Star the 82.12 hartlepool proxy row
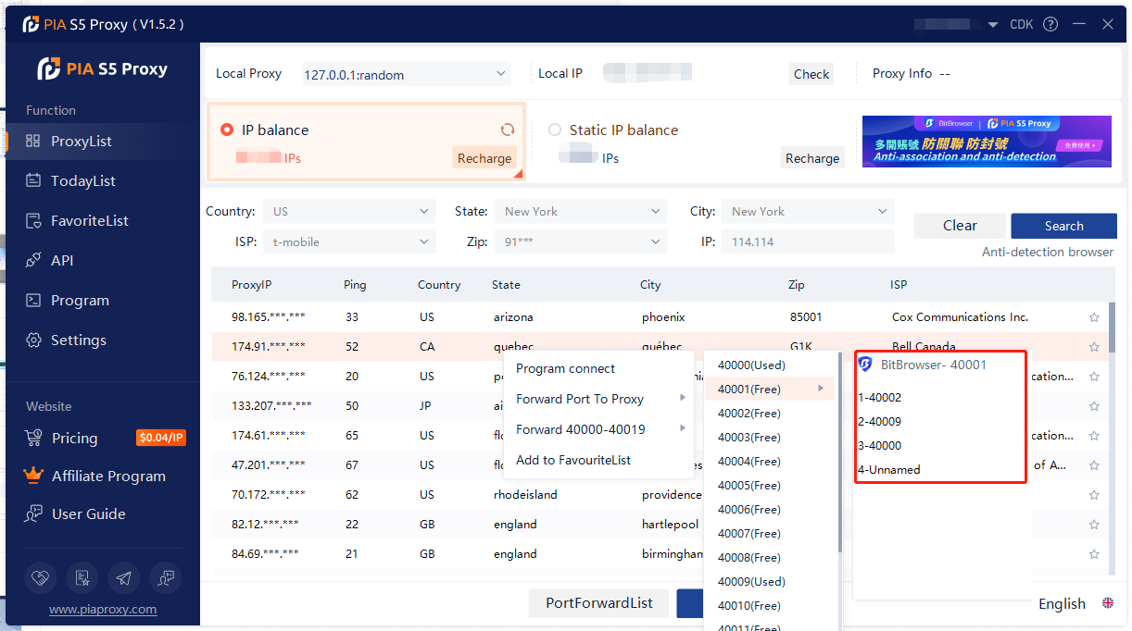This screenshot has width=1132, height=631. click(x=1094, y=525)
